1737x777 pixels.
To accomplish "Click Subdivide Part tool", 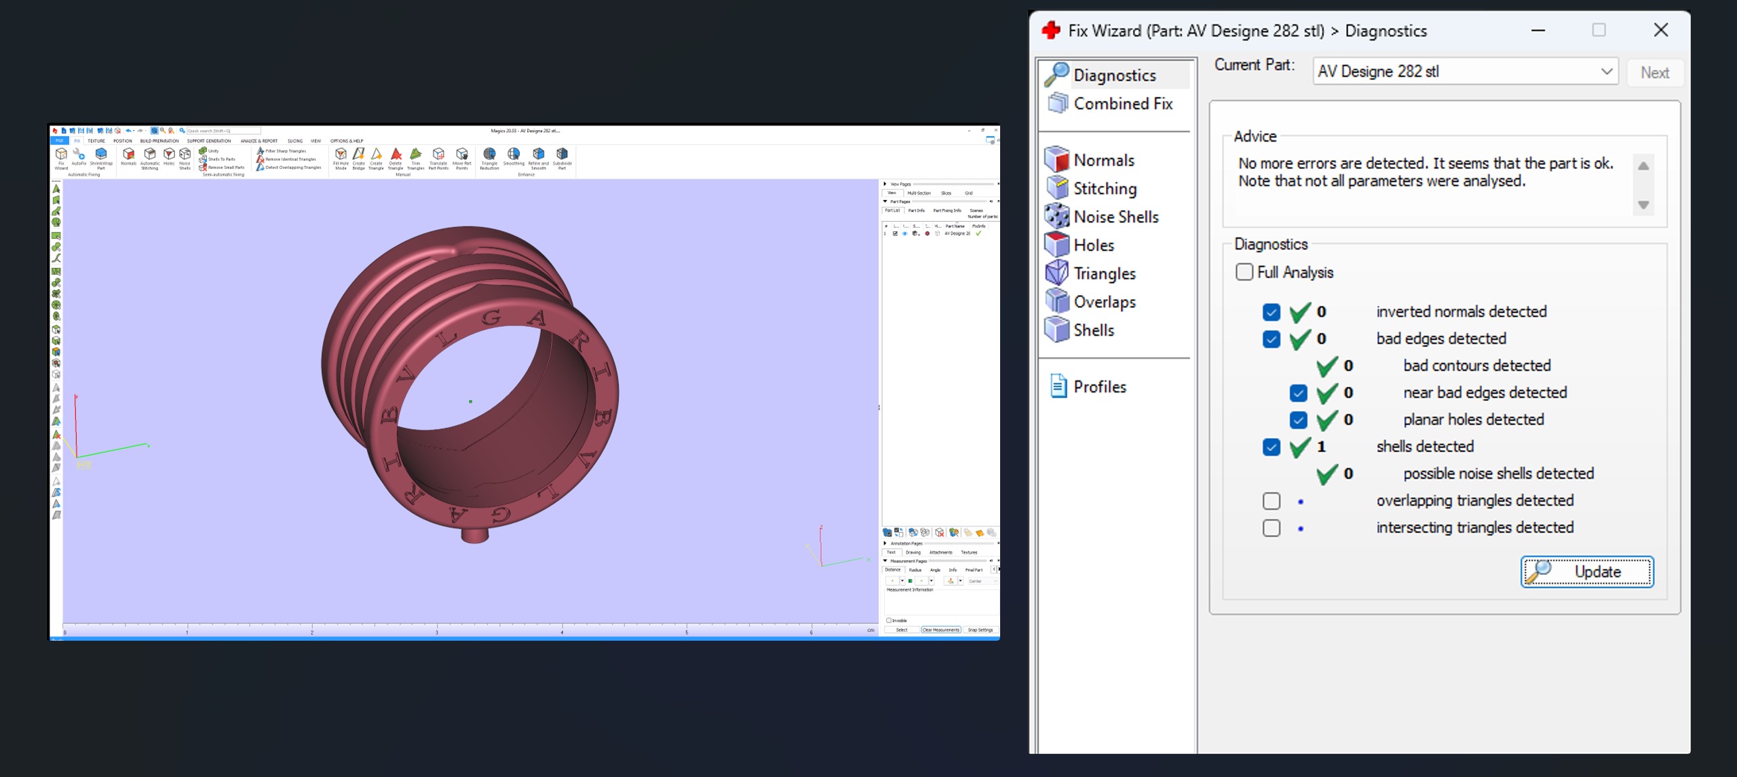I will click(562, 159).
